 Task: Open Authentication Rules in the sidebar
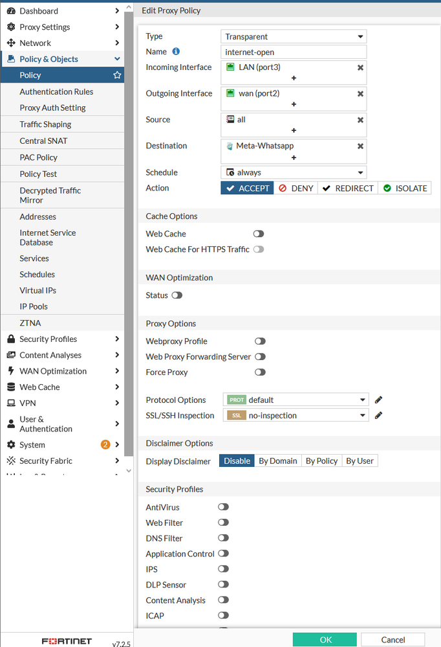[x=56, y=92]
